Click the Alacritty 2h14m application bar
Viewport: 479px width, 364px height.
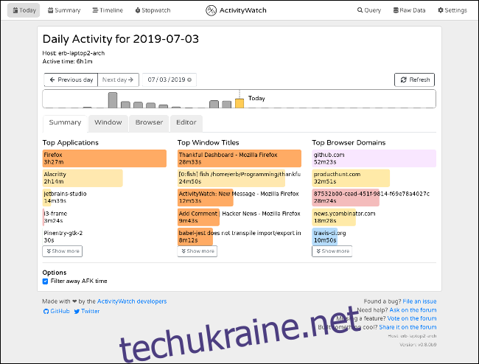click(x=83, y=178)
